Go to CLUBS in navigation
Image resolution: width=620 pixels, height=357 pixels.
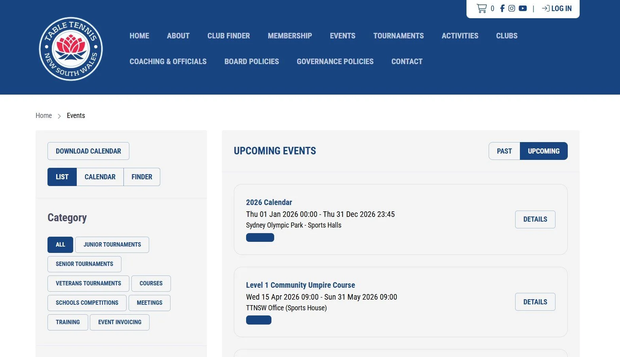click(x=507, y=36)
